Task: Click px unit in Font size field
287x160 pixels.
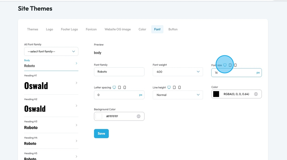Action: (258, 73)
